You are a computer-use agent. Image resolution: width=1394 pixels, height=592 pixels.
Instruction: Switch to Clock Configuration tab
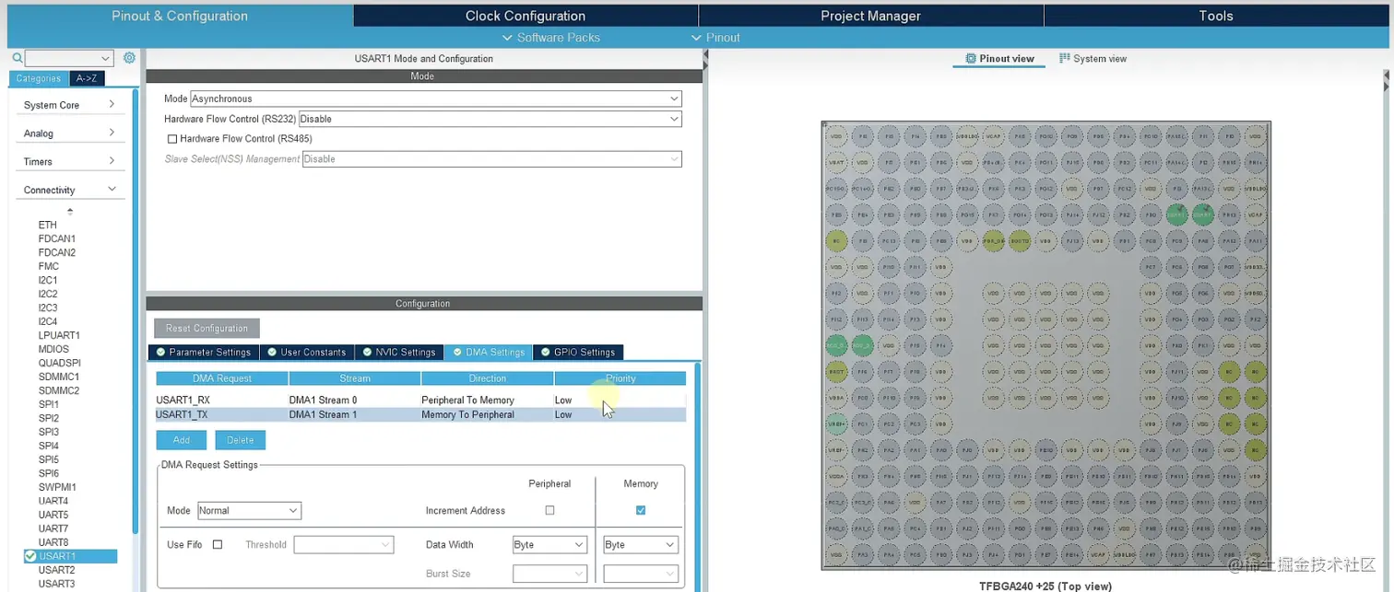526,16
